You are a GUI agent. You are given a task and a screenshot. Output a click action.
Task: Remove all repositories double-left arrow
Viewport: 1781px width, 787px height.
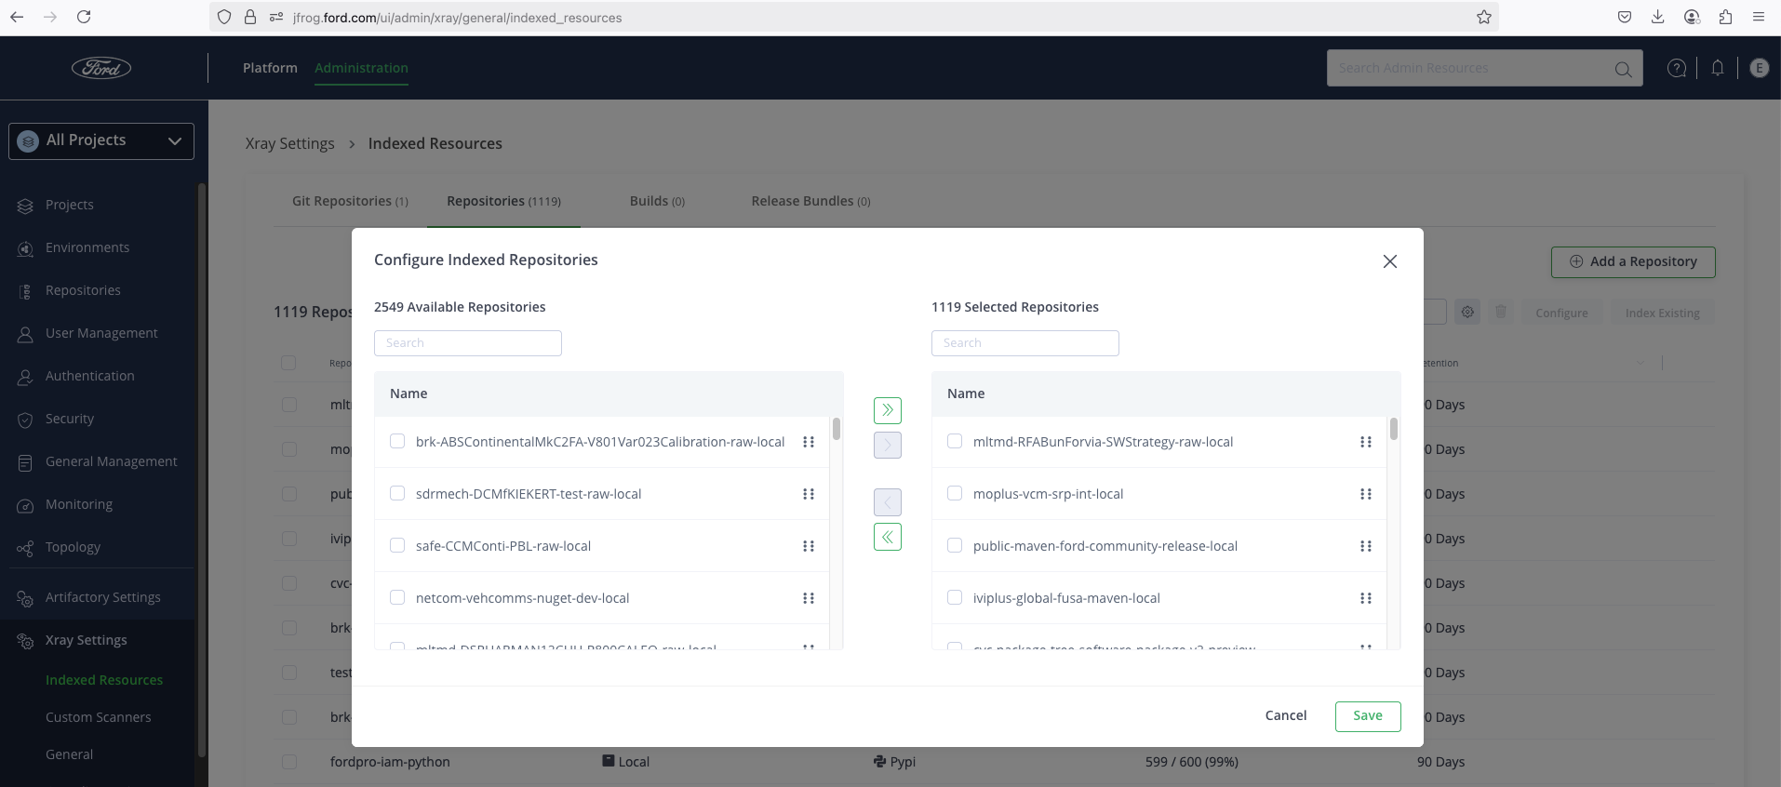888,537
